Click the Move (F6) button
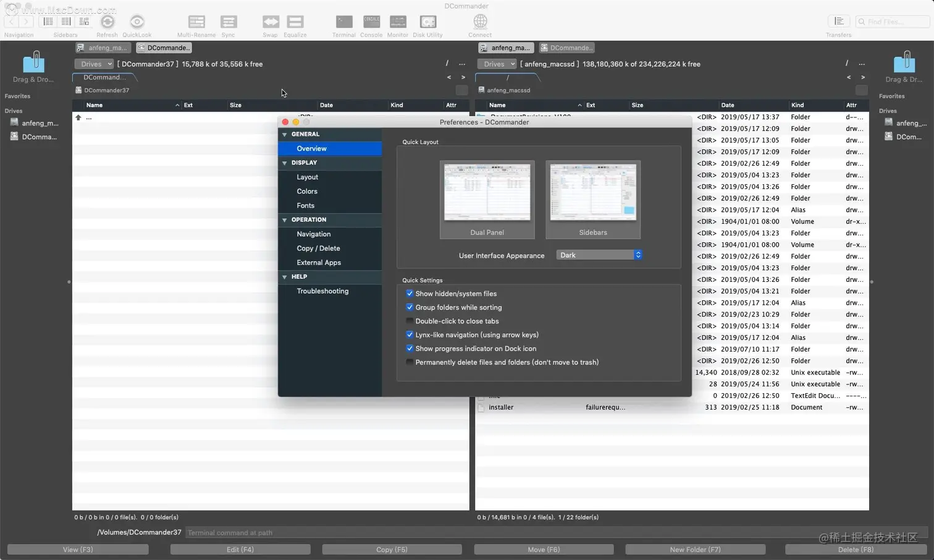 tap(544, 549)
